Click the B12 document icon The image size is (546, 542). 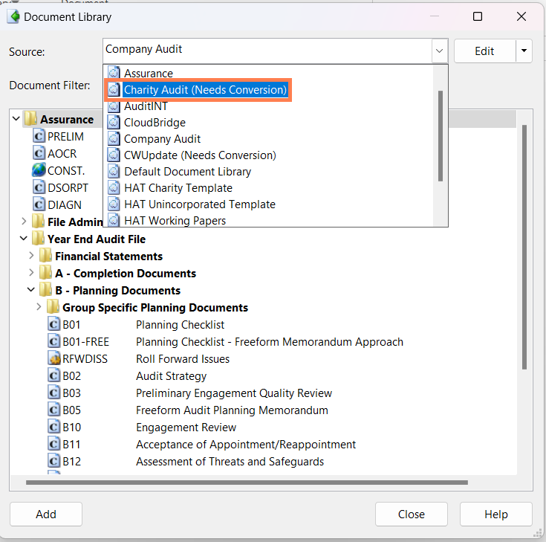pos(53,461)
